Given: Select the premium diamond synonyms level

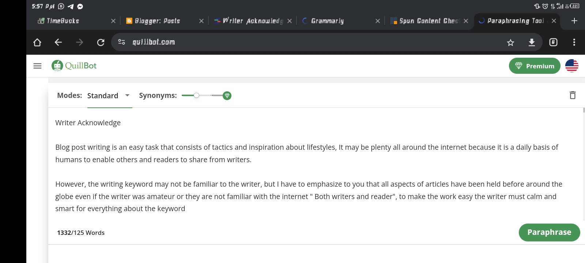Looking at the screenshot, I should tap(227, 96).
